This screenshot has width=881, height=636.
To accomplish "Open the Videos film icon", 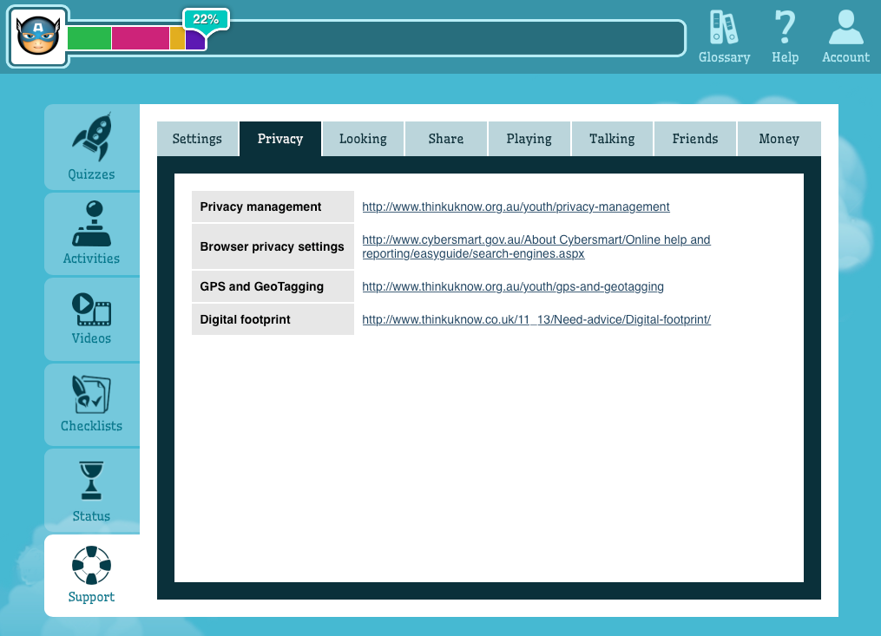I will tap(91, 310).
